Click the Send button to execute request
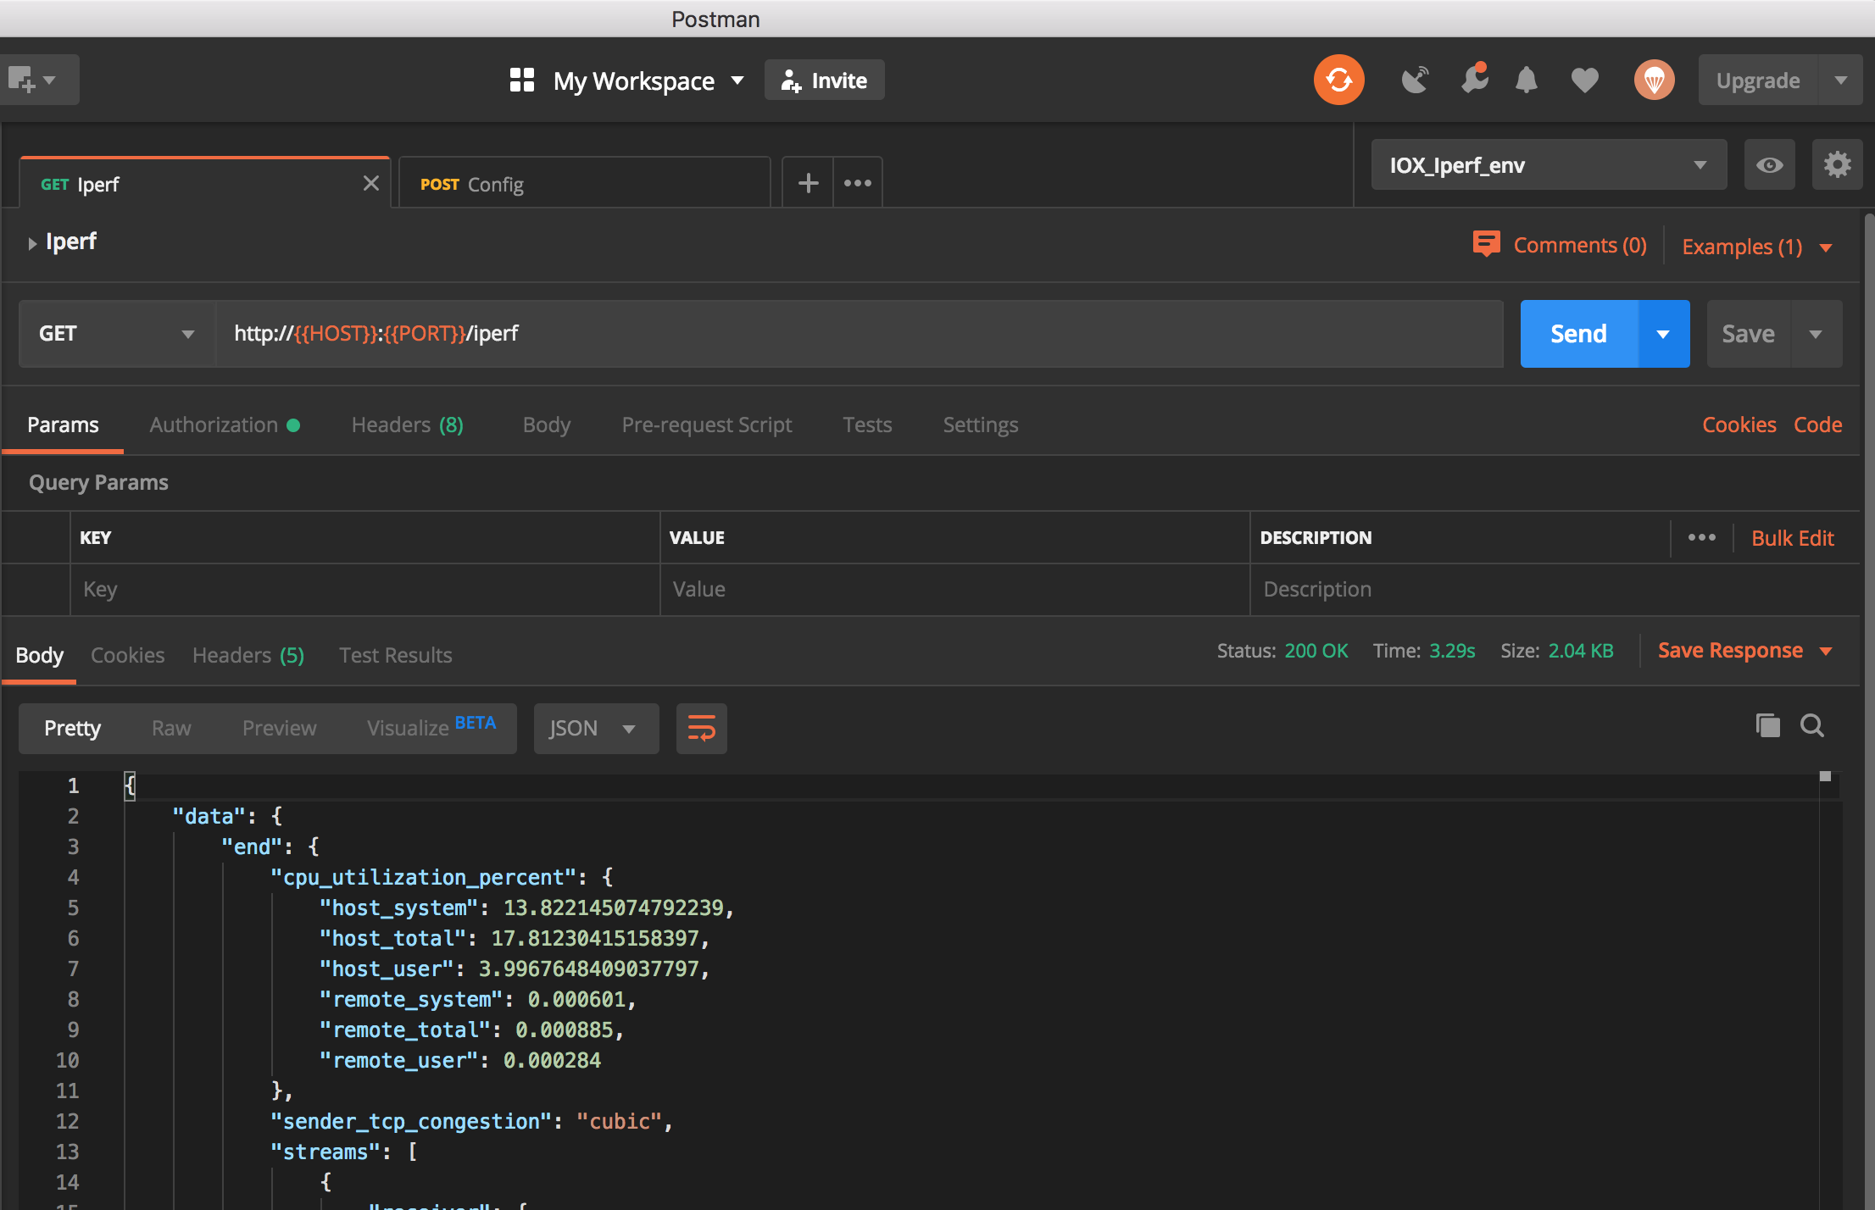The width and height of the screenshot is (1875, 1210). pyautogui.click(x=1578, y=332)
